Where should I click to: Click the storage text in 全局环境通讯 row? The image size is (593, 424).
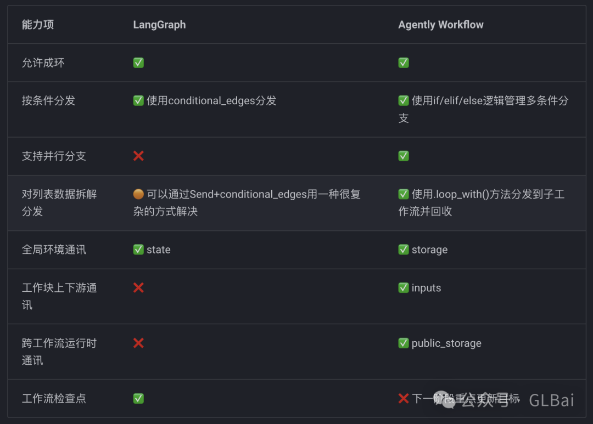tap(429, 250)
